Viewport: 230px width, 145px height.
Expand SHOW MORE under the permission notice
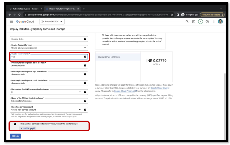pos(28,128)
